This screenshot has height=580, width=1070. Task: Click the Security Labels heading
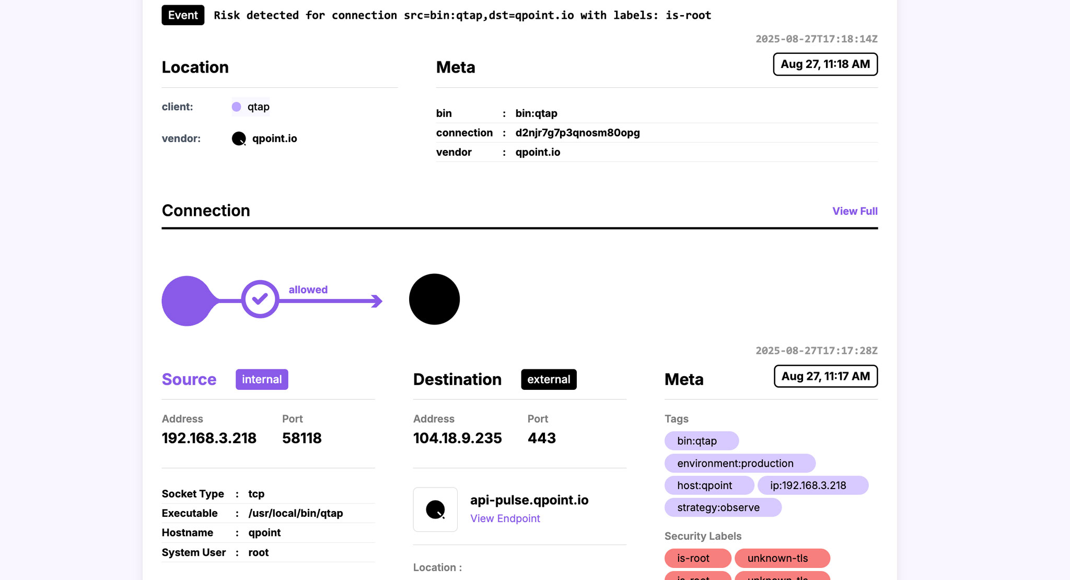(x=703, y=536)
